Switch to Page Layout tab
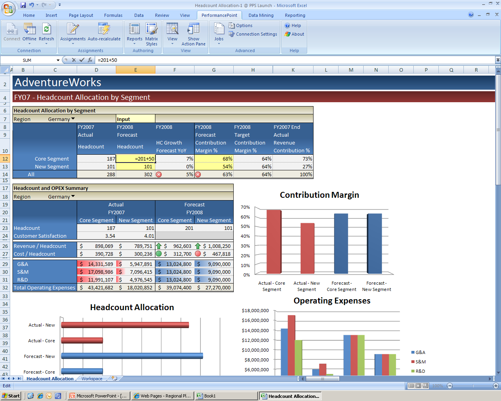The width and height of the screenshot is (501, 401). click(x=81, y=15)
